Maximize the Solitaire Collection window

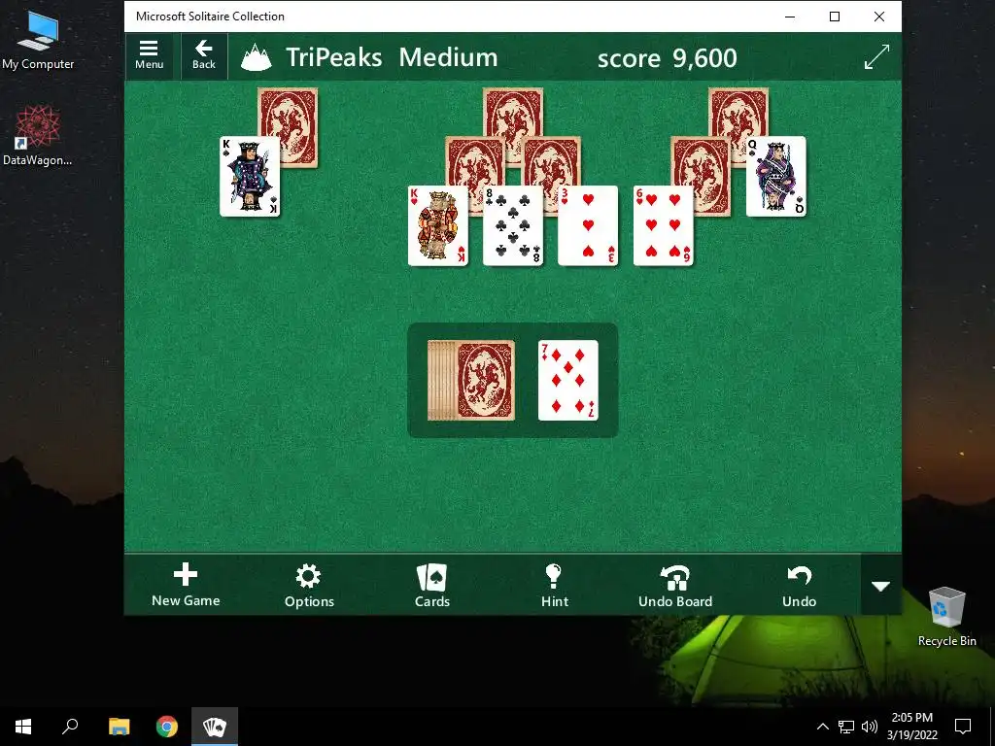point(835,17)
